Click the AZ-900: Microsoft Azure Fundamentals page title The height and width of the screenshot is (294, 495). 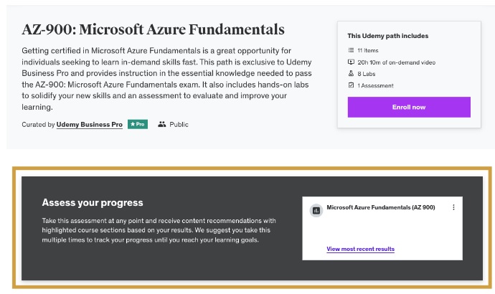coord(153,29)
